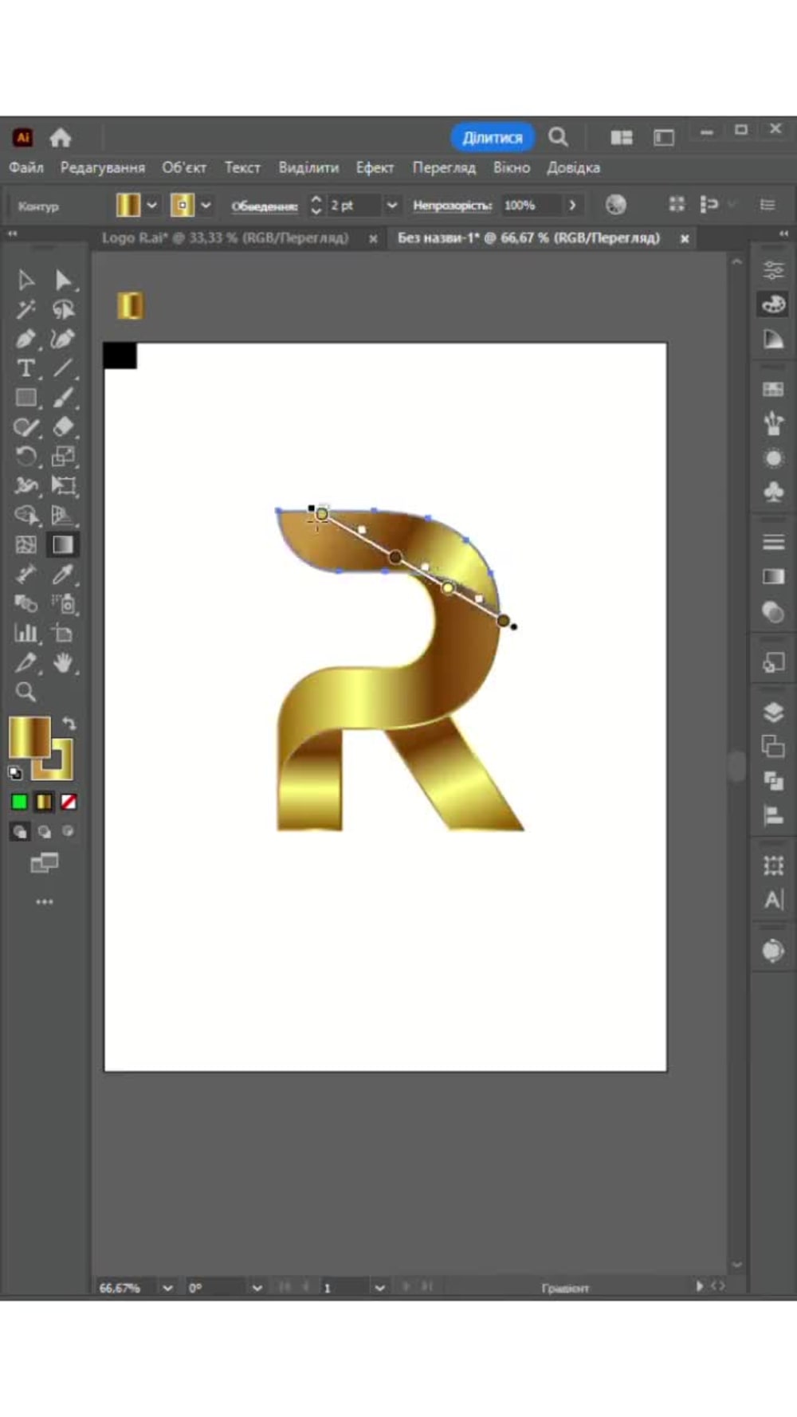Select the Width/Warp tool

click(x=26, y=485)
